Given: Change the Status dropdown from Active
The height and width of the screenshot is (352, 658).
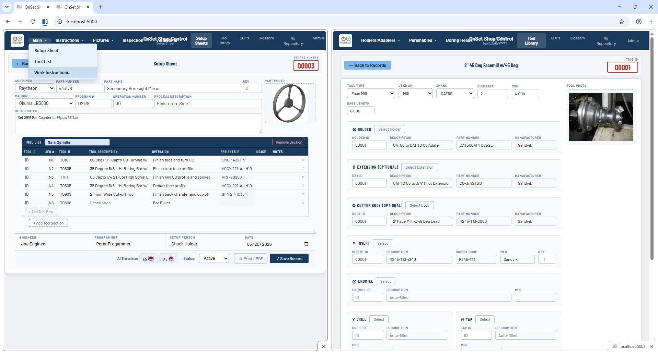Looking at the screenshot, I should pos(214,258).
